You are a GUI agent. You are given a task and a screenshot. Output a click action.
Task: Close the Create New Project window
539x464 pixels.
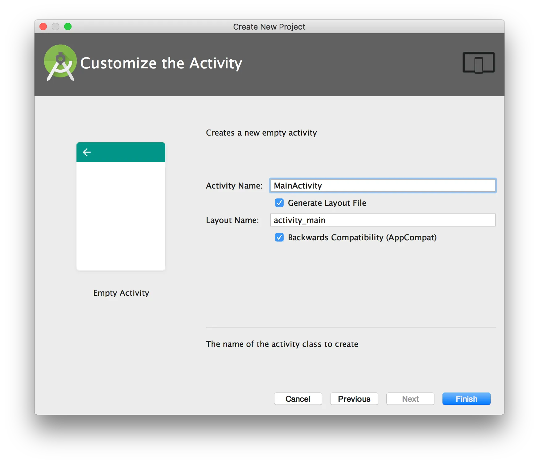[x=43, y=26]
